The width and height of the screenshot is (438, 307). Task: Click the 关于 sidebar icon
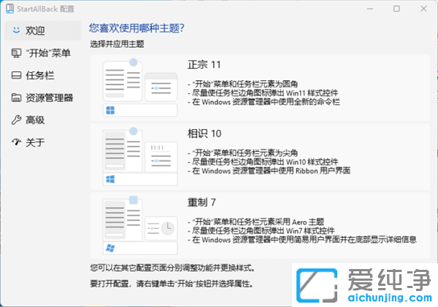click(x=15, y=142)
